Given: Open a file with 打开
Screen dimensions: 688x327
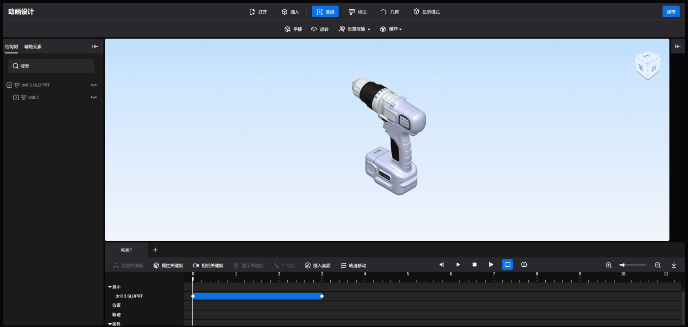Looking at the screenshot, I should (x=258, y=12).
